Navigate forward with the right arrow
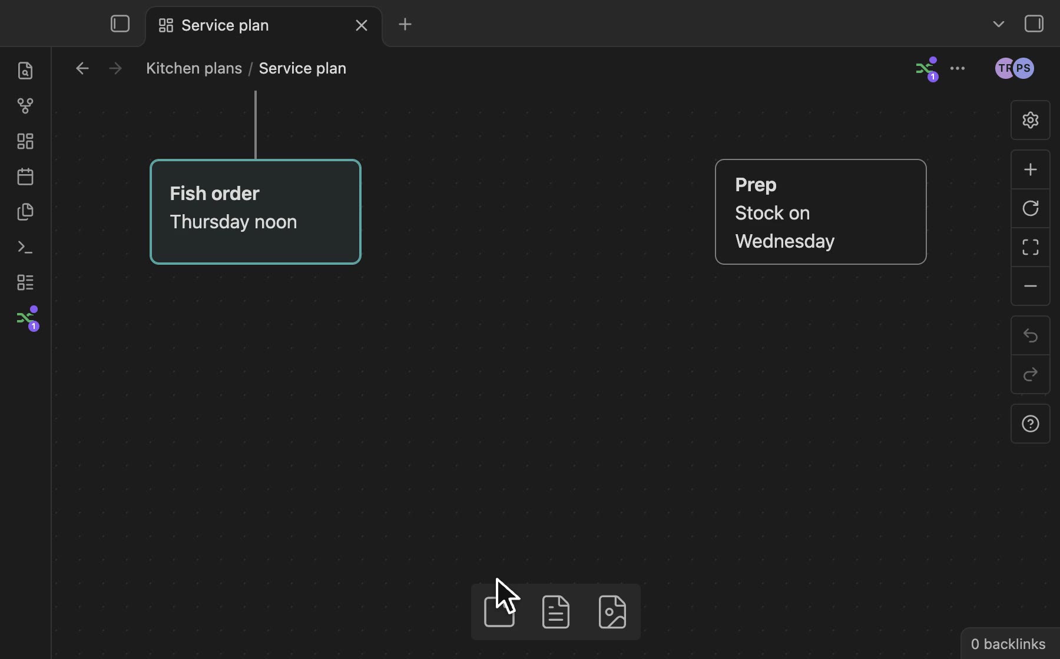Viewport: 1060px width, 659px height. click(x=115, y=68)
